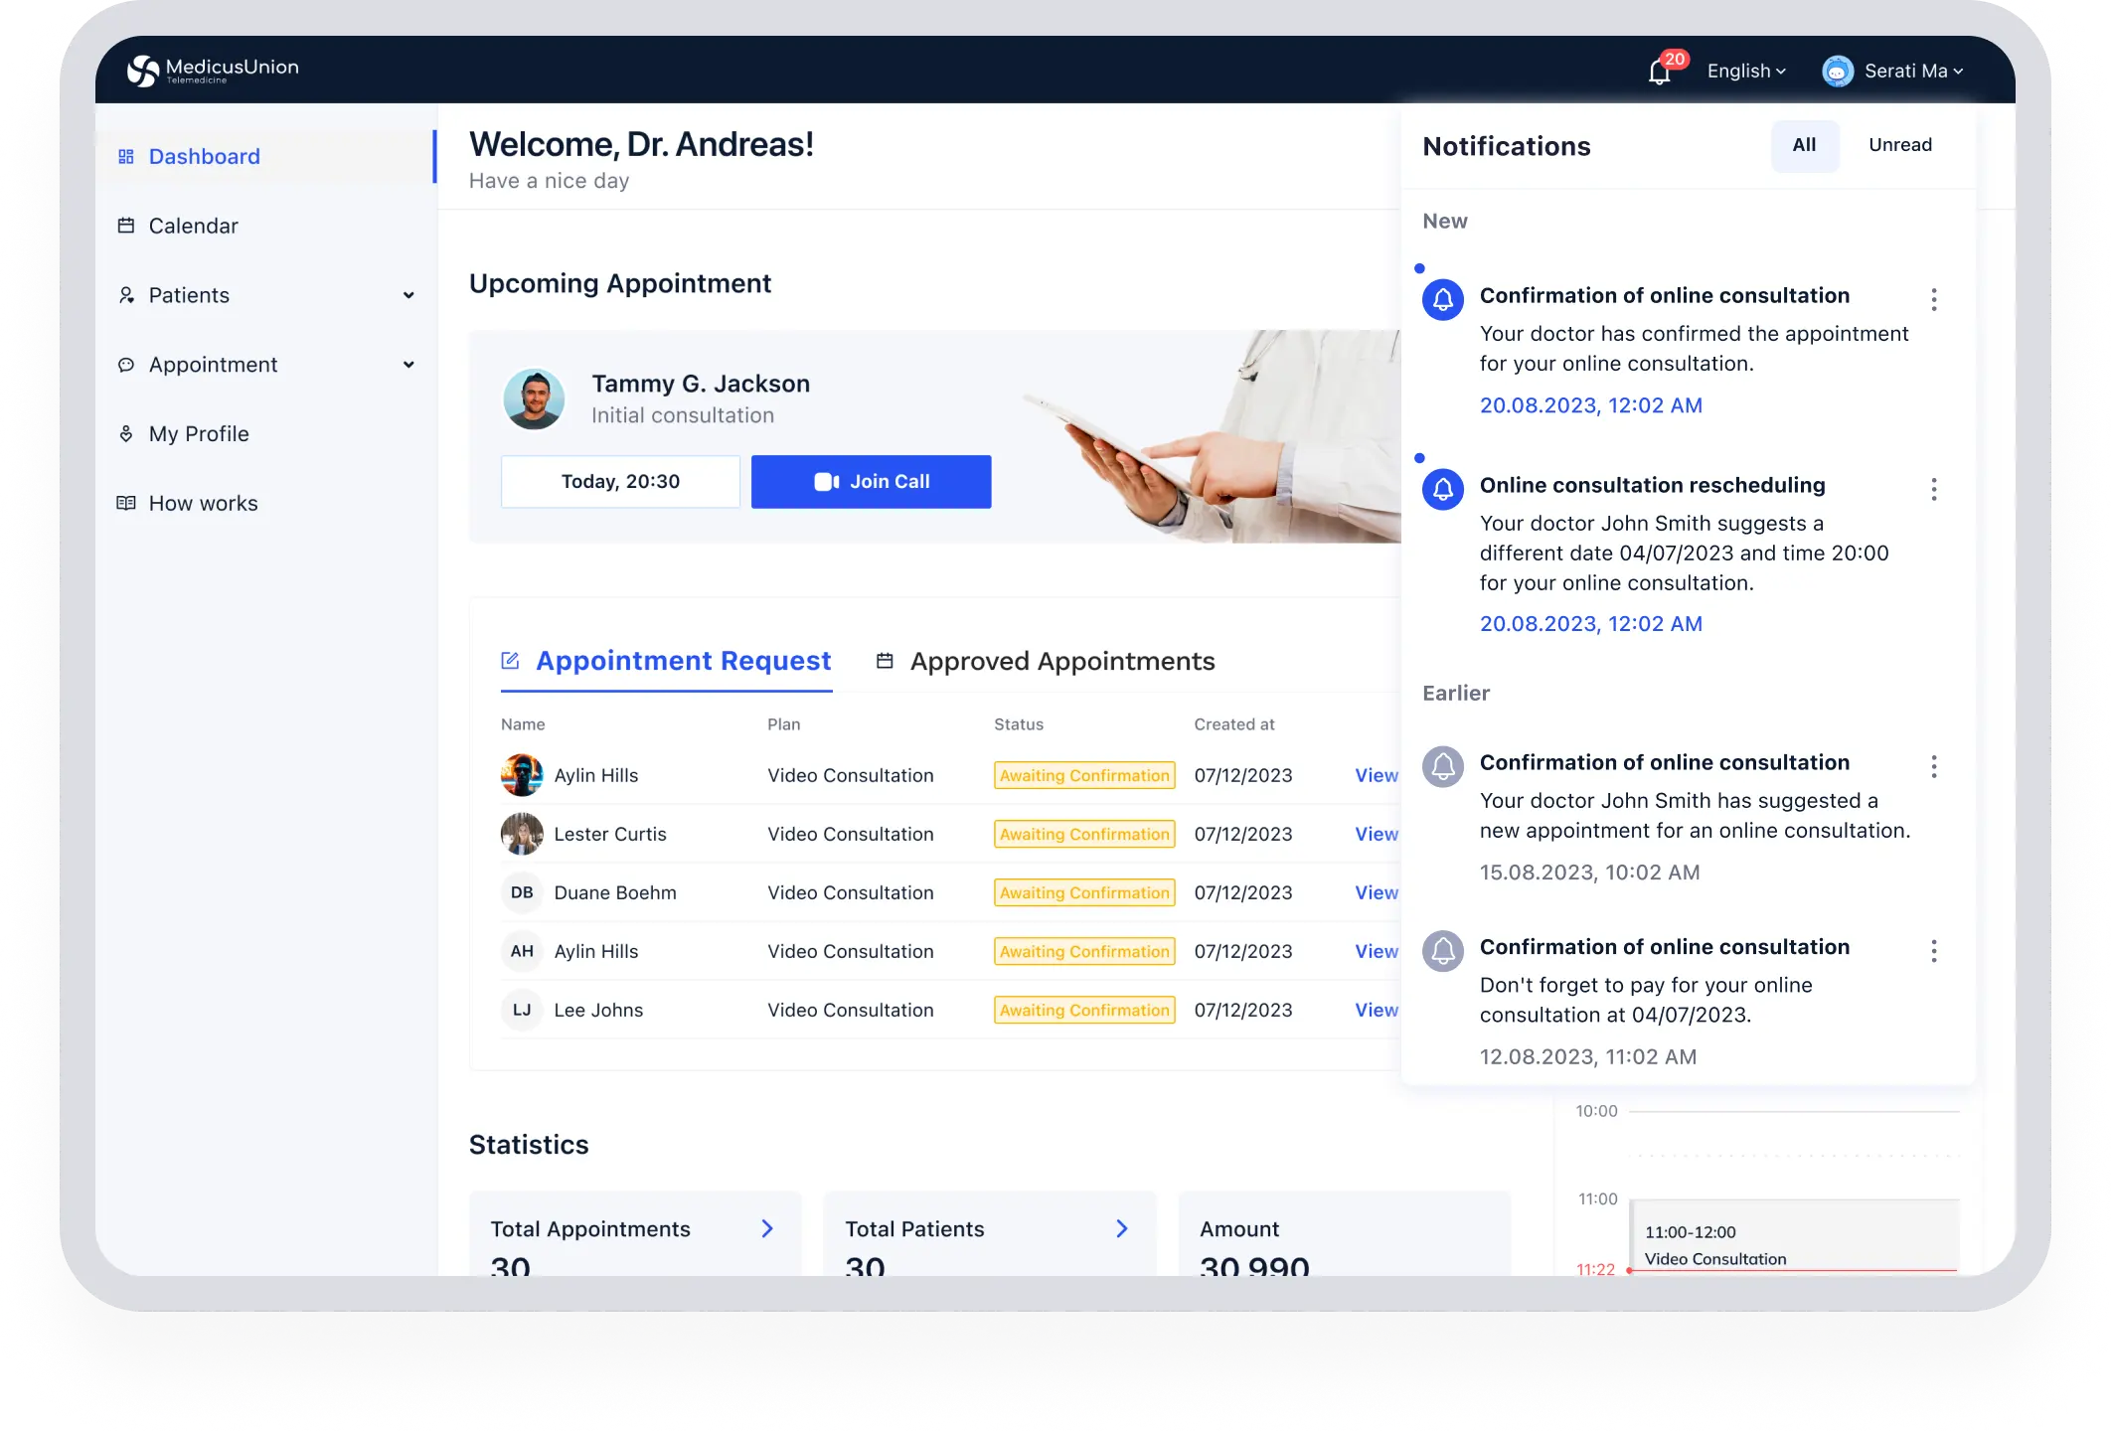The width and height of the screenshot is (2111, 1431).
Task: Click the My Profile icon in sidebar
Action: coord(126,434)
